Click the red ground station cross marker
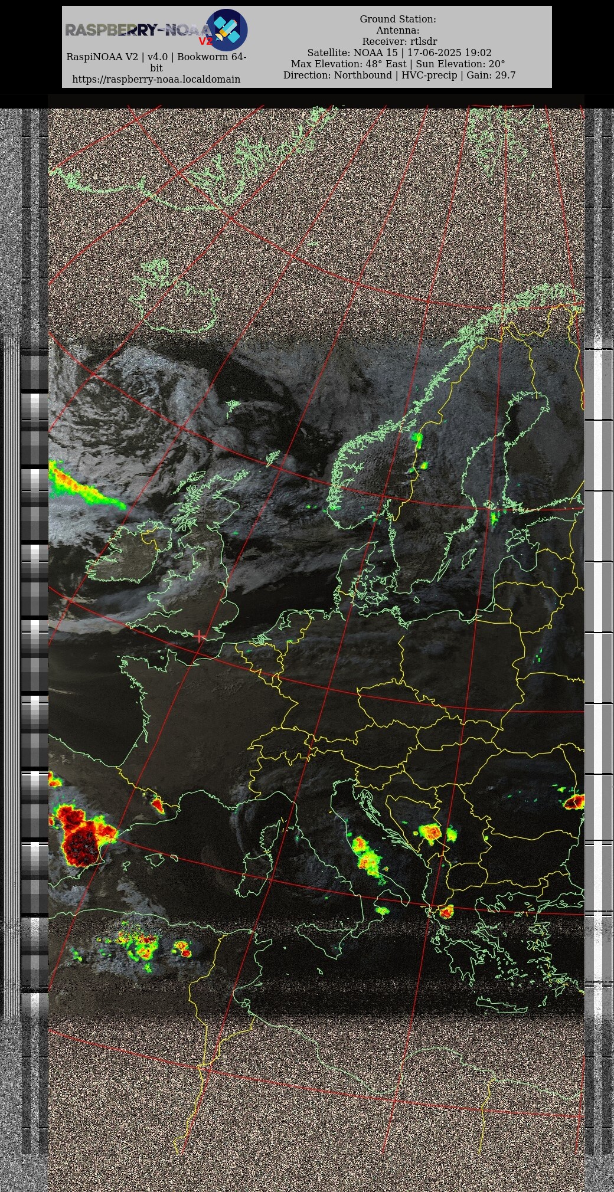The width and height of the screenshot is (614, 1192). click(201, 636)
